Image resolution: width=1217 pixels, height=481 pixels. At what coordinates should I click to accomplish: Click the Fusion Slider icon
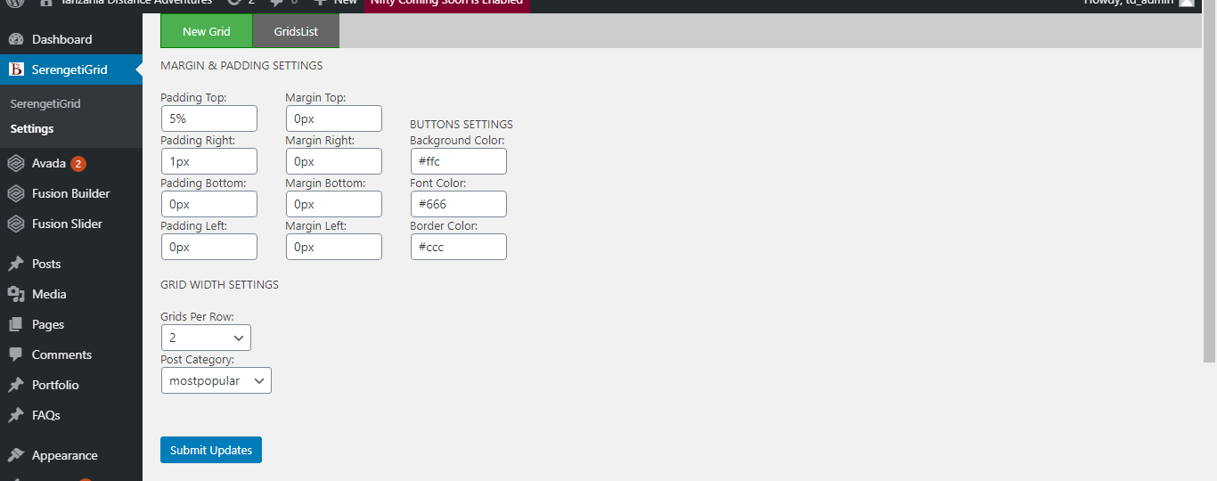pos(15,224)
